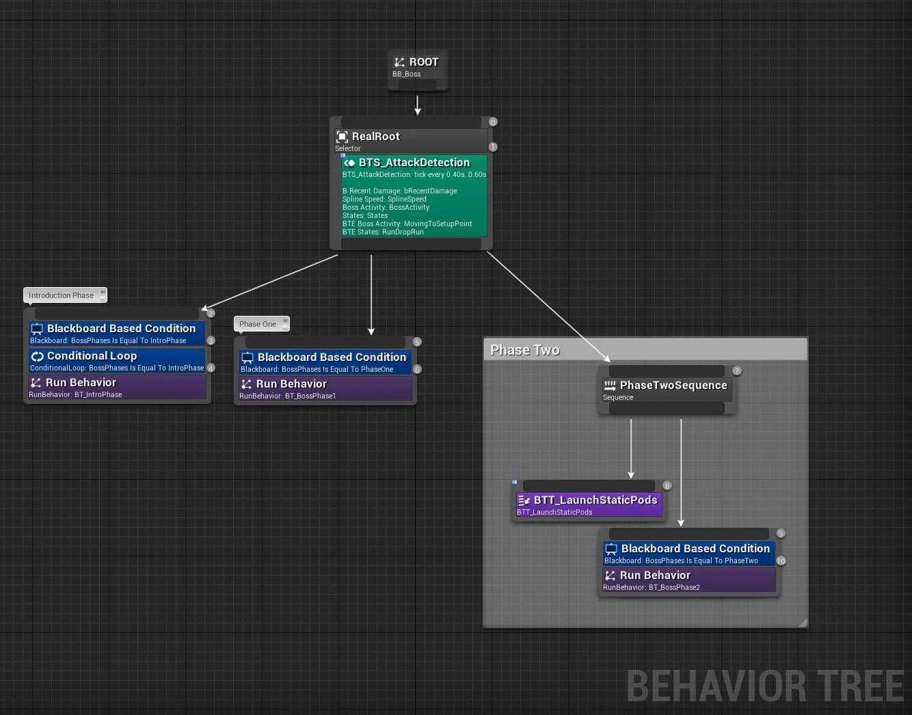This screenshot has height=715, width=912.
Task: Select the Run Behavior BT_BossPhase1 task
Action: tap(325, 389)
